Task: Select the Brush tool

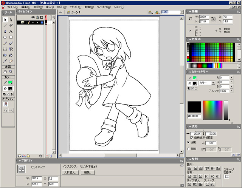Action: point(11,43)
